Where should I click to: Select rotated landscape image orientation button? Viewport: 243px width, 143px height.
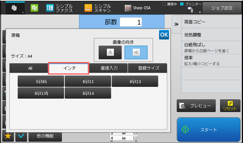[x=136, y=52]
